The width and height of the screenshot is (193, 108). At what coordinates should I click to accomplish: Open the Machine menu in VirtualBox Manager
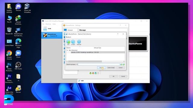[48, 24]
